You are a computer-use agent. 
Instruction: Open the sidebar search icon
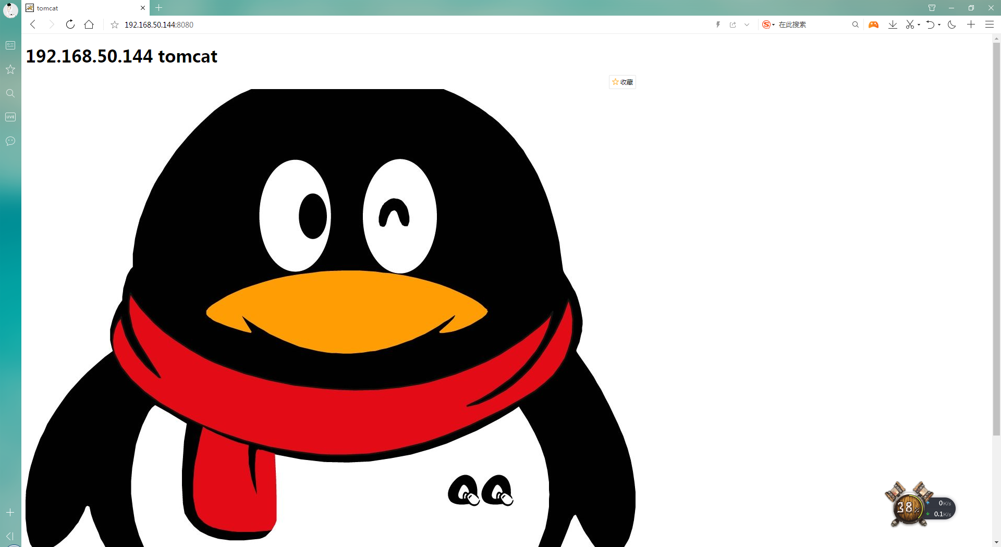(10, 93)
